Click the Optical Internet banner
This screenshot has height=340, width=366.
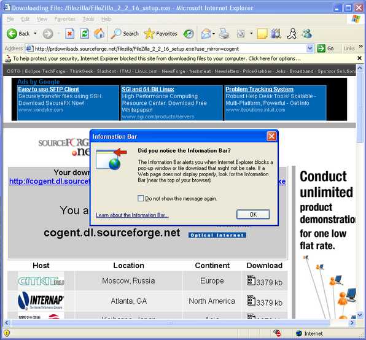click(x=217, y=235)
